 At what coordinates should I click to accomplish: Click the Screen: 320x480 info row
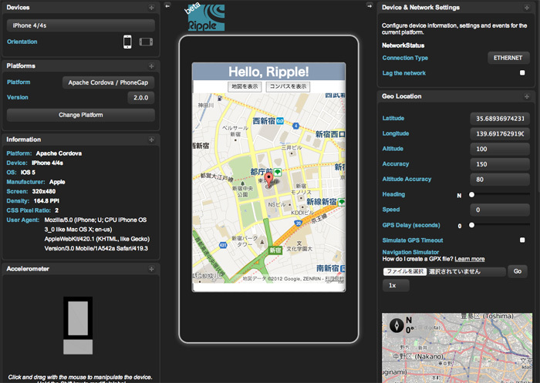31,191
